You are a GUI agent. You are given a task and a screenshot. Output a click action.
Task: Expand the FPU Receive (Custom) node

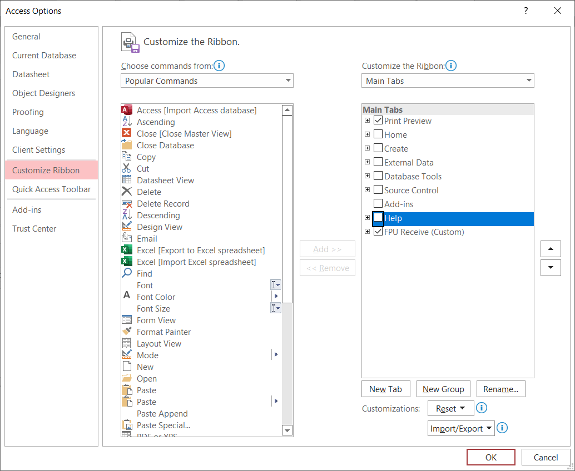(367, 232)
